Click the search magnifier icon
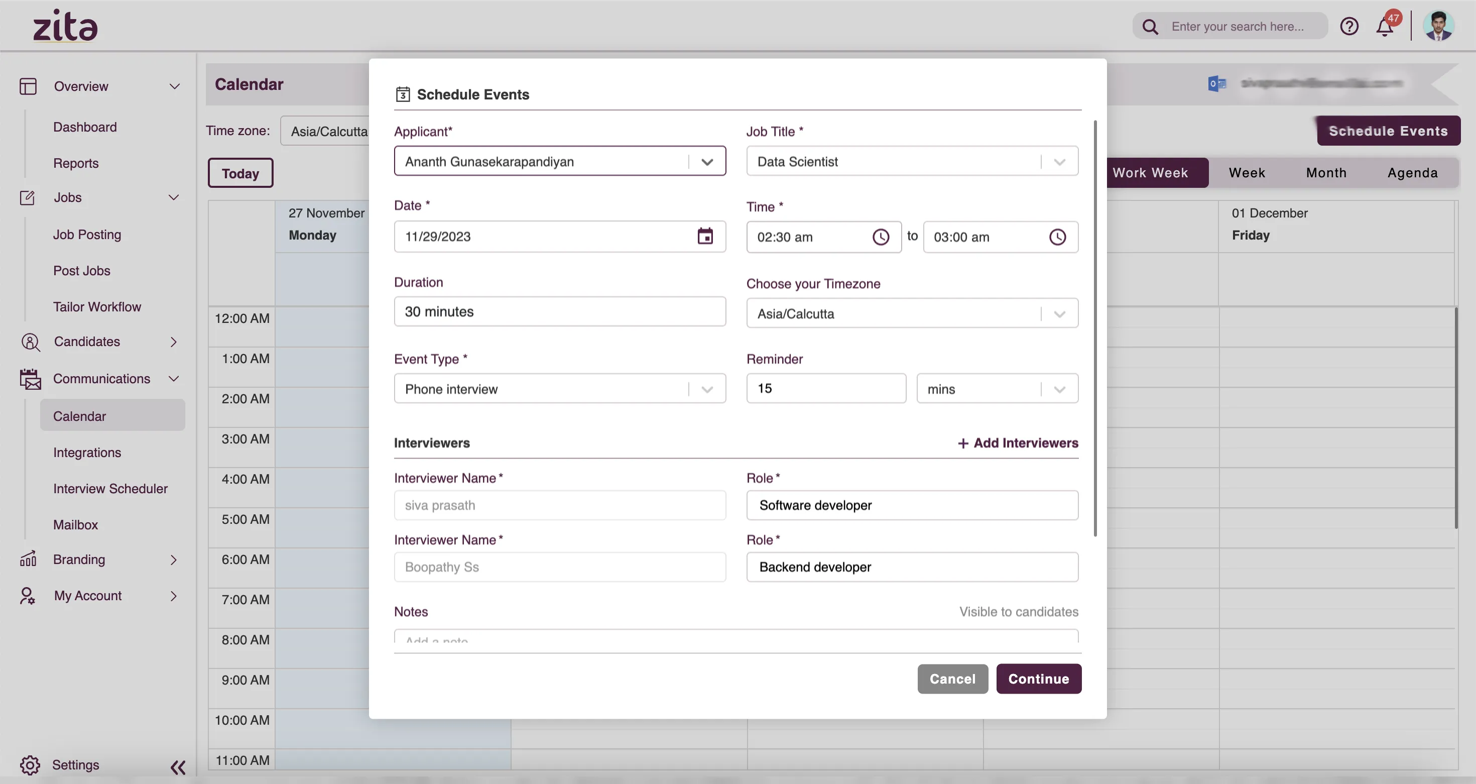Screen dimensions: 1476x784 point(1150,26)
